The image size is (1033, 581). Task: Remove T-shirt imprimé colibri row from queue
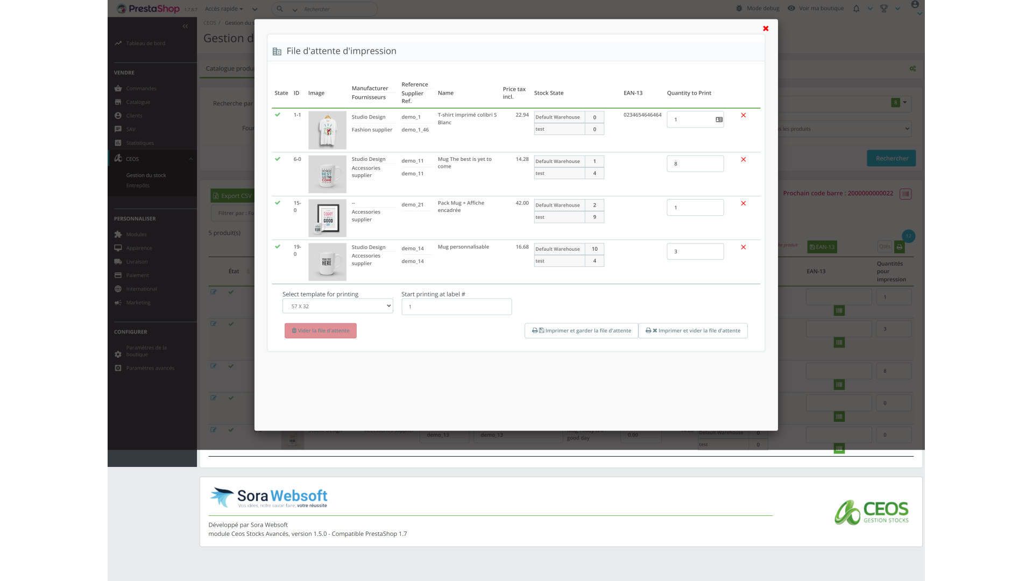(x=743, y=115)
